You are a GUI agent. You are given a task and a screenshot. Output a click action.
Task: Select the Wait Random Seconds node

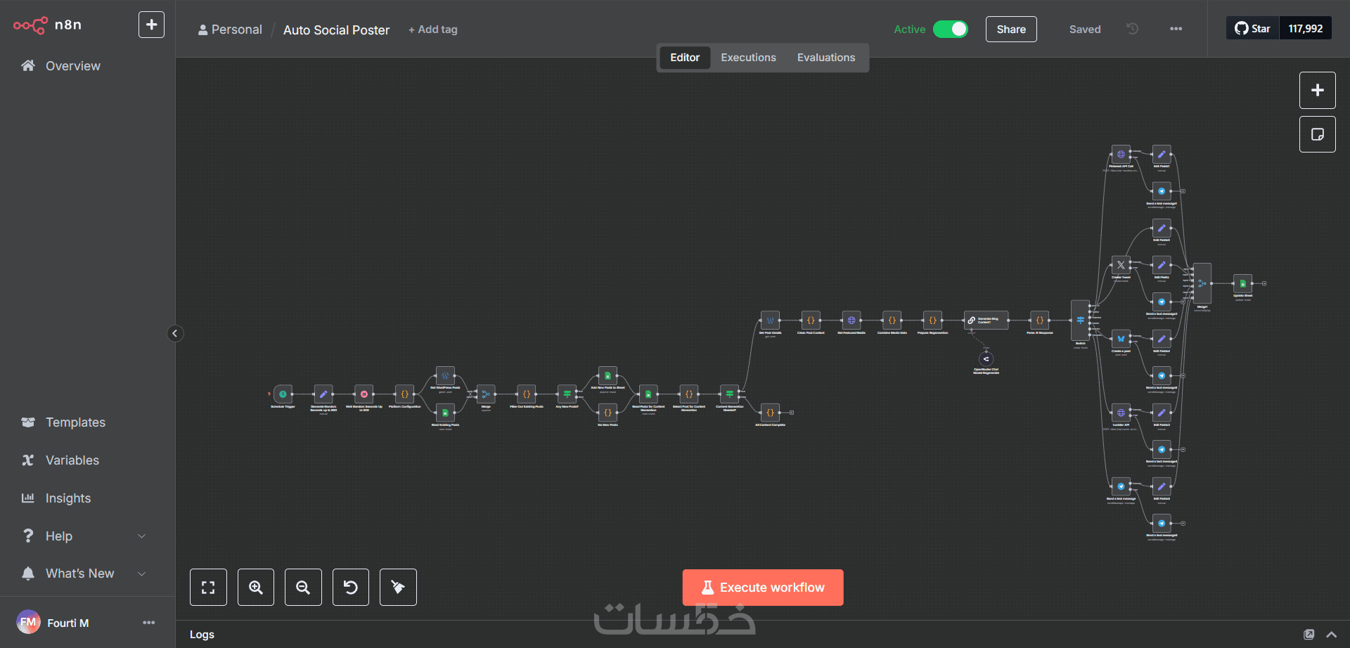click(x=364, y=394)
